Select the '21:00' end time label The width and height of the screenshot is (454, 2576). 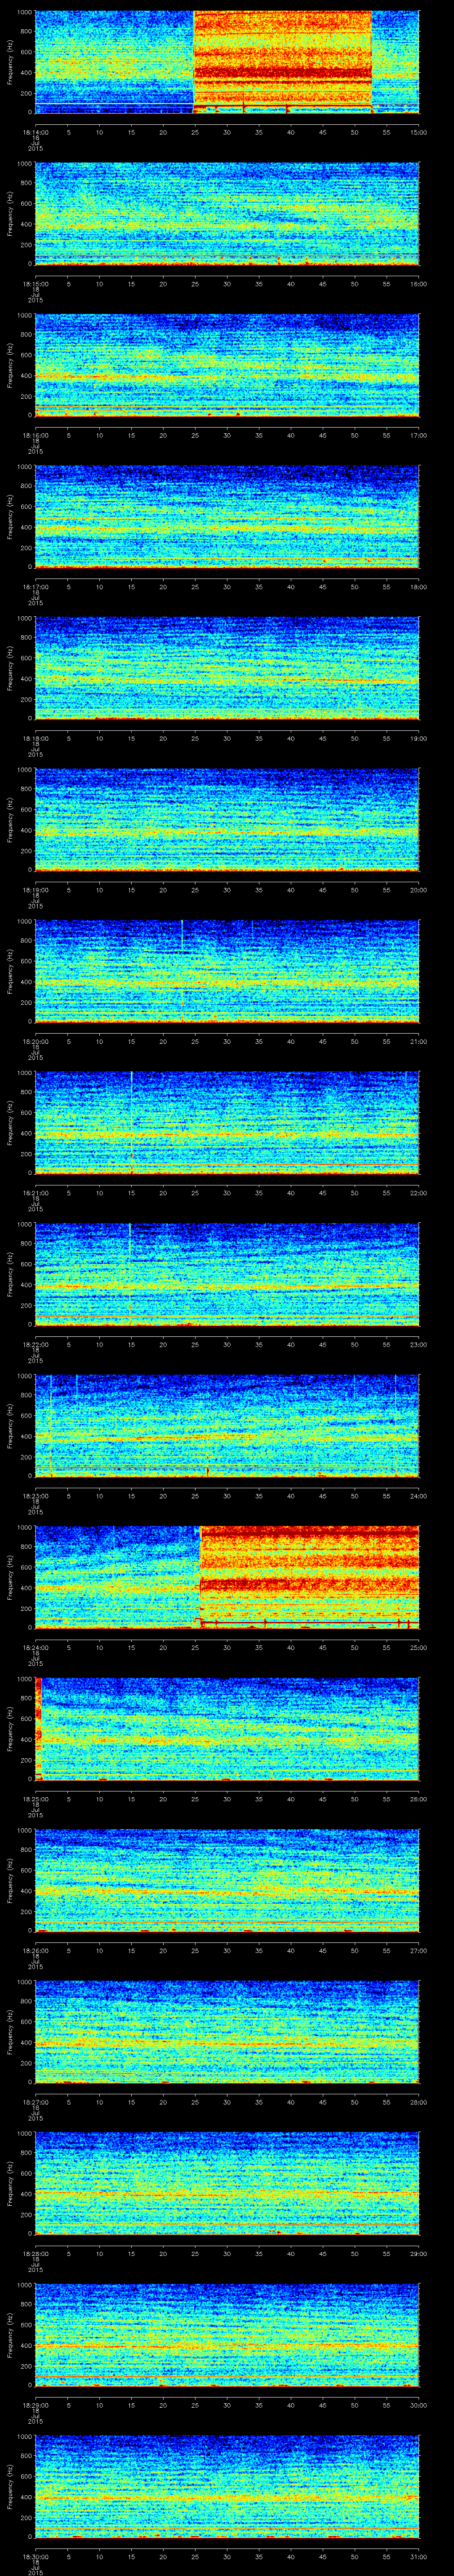418,1041
